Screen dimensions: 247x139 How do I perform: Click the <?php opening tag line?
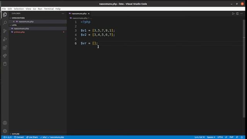[86, 22]
